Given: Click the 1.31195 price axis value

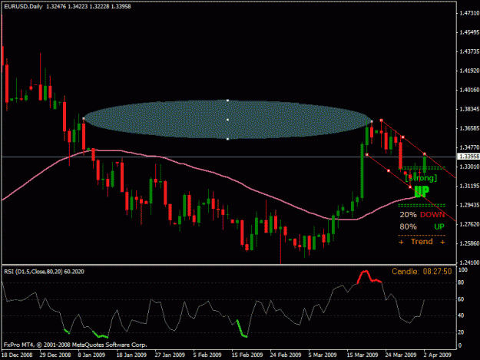Looking at the screenshot, I should point(469,186).
